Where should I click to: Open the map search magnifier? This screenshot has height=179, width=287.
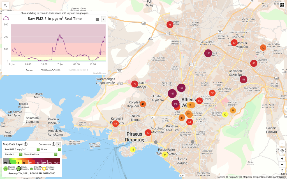(5, 5)
